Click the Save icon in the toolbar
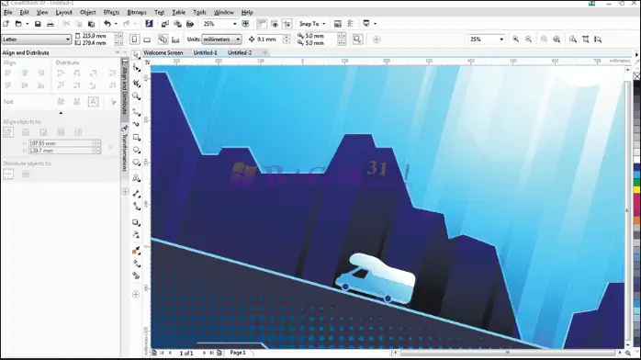 [x=38, y=24]
